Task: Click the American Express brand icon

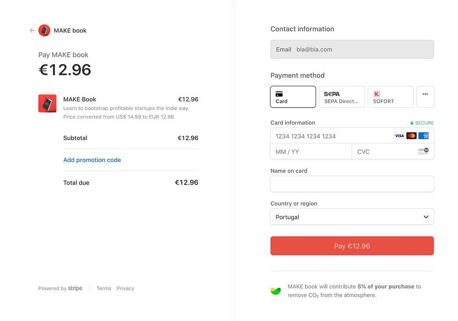Action: click(x=424, y=136)
